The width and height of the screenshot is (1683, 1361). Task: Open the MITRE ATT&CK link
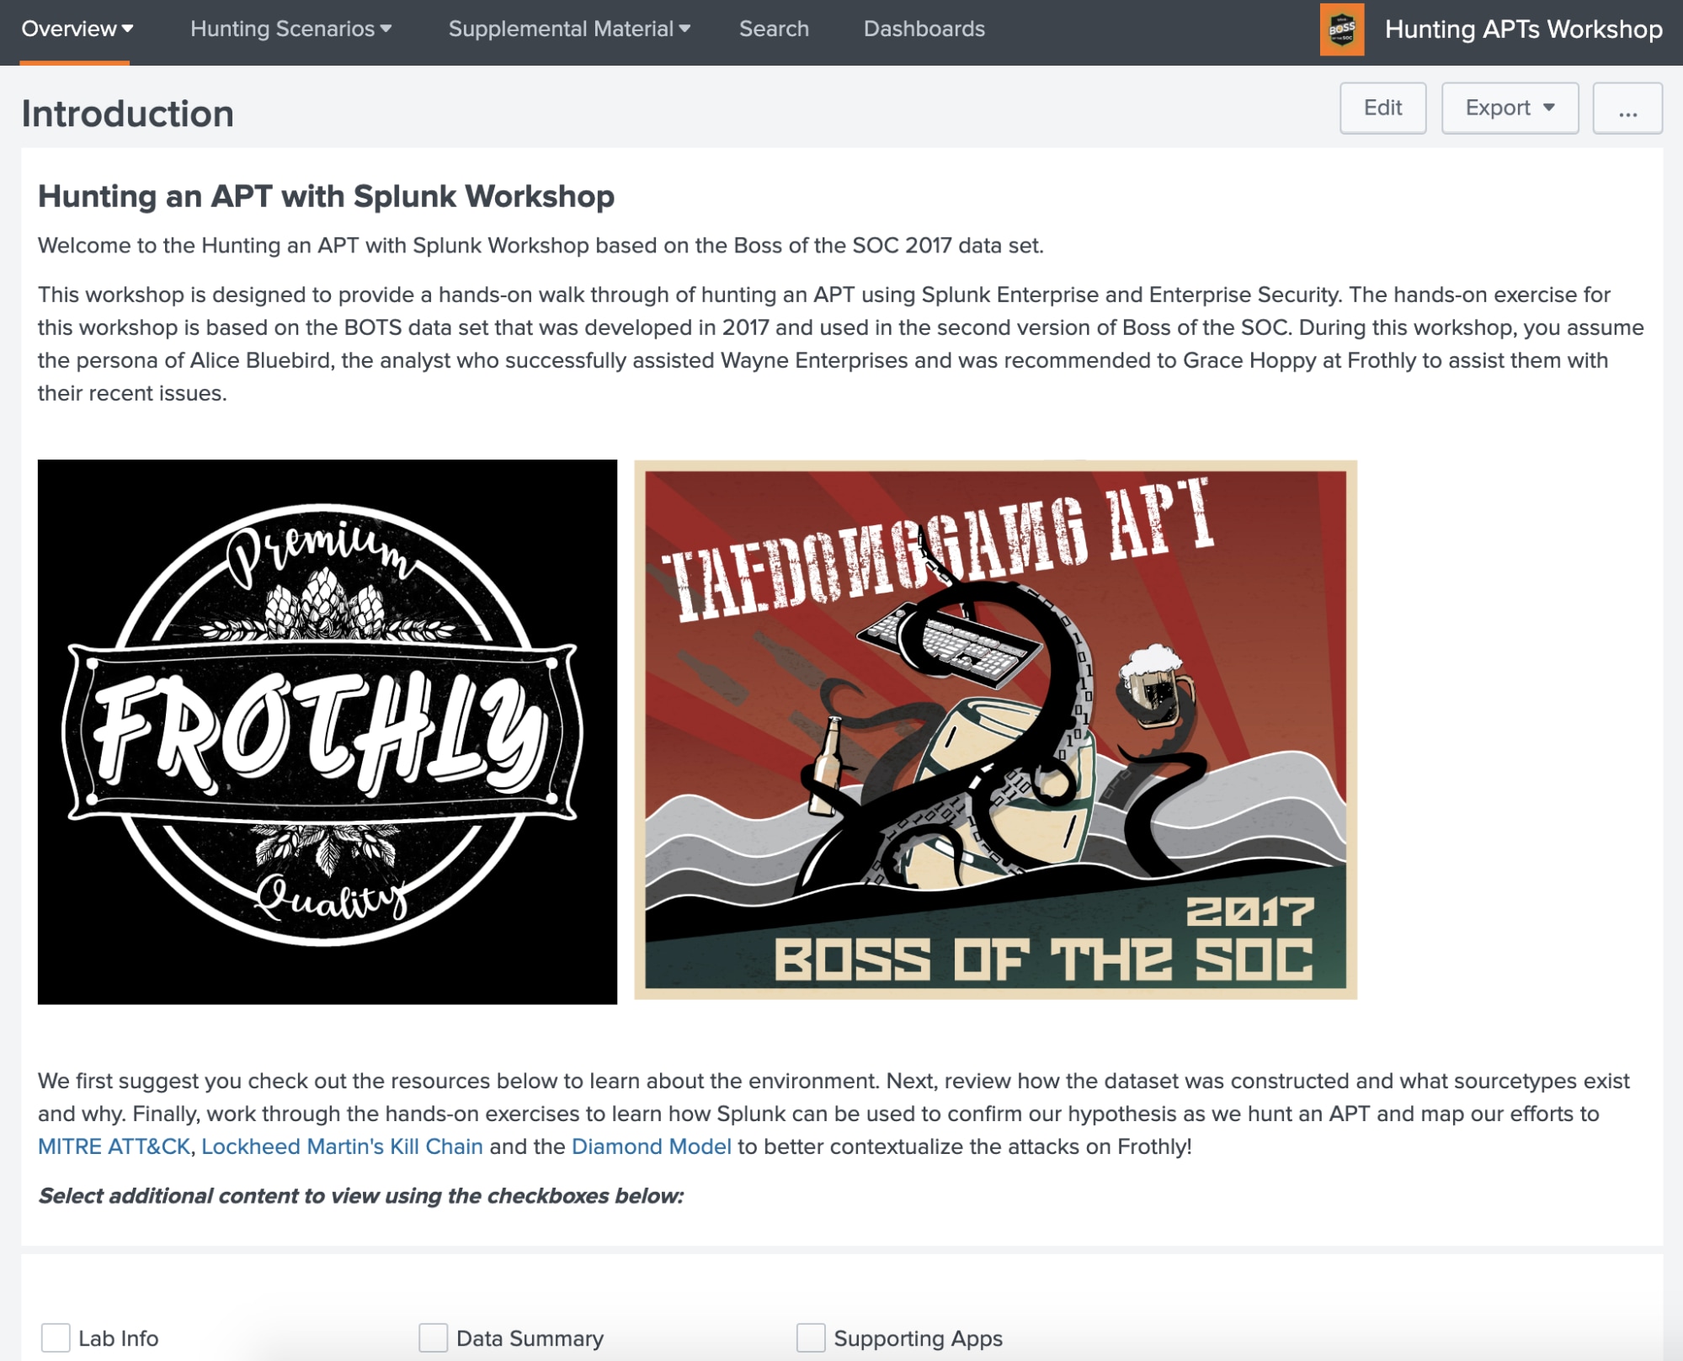click(114, 1146)
